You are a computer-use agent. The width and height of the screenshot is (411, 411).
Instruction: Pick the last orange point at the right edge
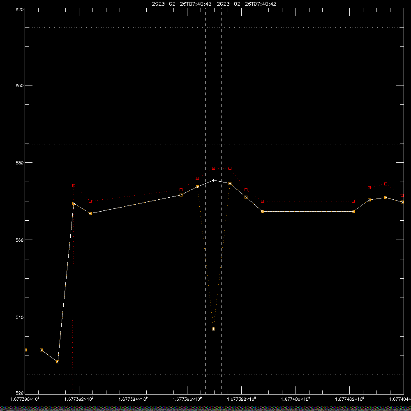(402, 202)
